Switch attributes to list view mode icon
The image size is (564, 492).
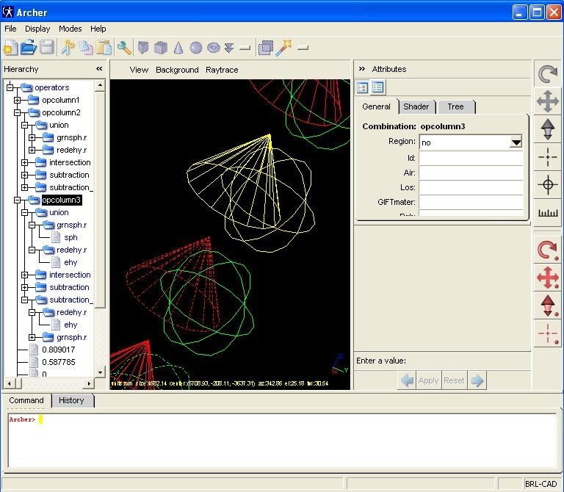coord(377,87)
